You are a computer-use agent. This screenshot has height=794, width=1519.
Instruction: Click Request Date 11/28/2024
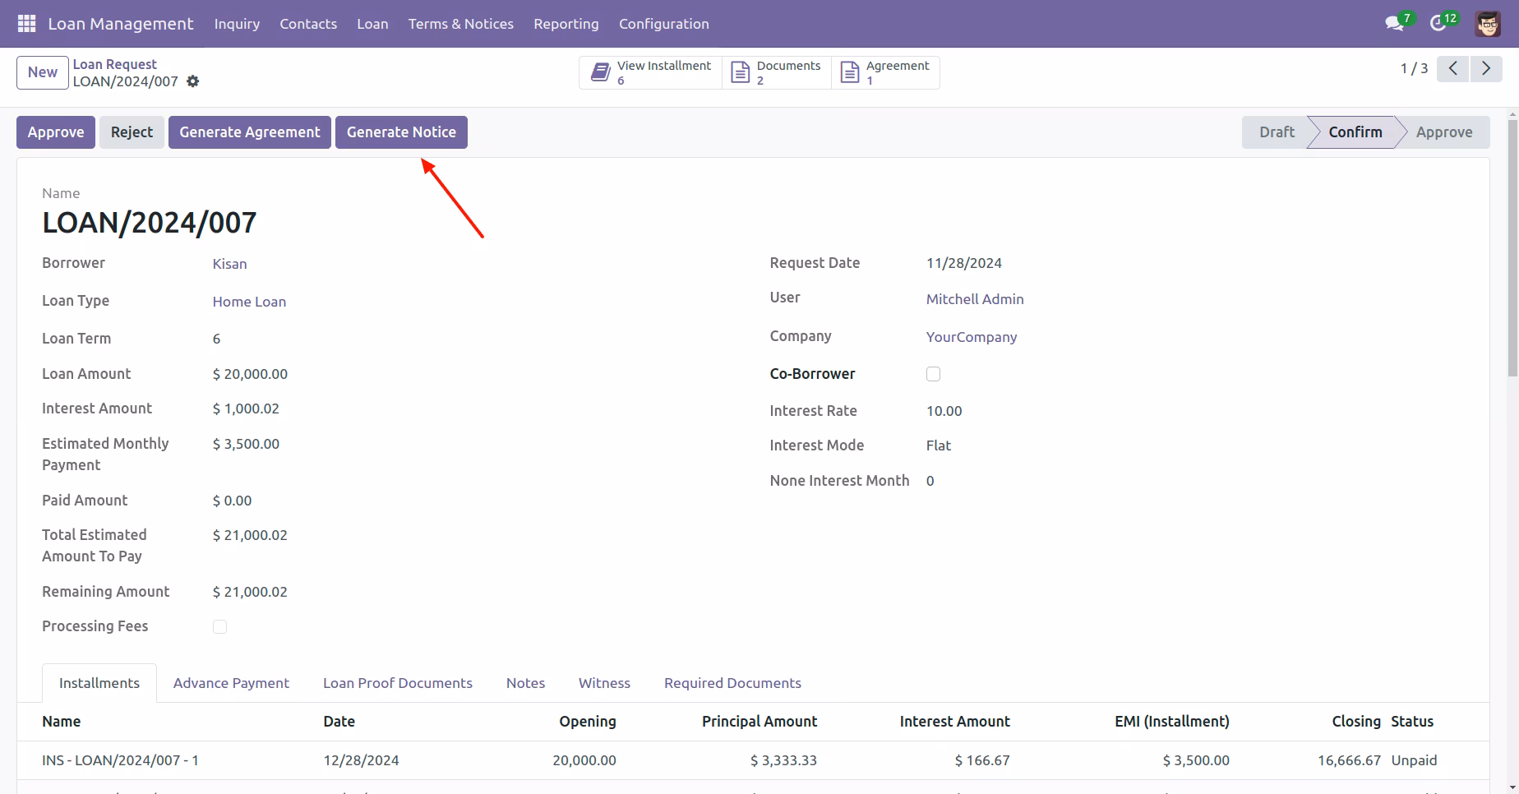click(x=964, y=263)
